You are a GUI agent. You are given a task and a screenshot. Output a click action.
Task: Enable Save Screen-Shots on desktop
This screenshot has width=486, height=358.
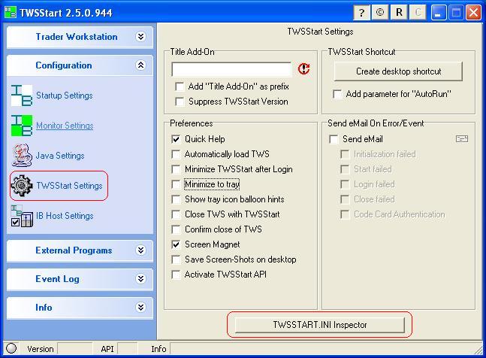coord(176,259)
